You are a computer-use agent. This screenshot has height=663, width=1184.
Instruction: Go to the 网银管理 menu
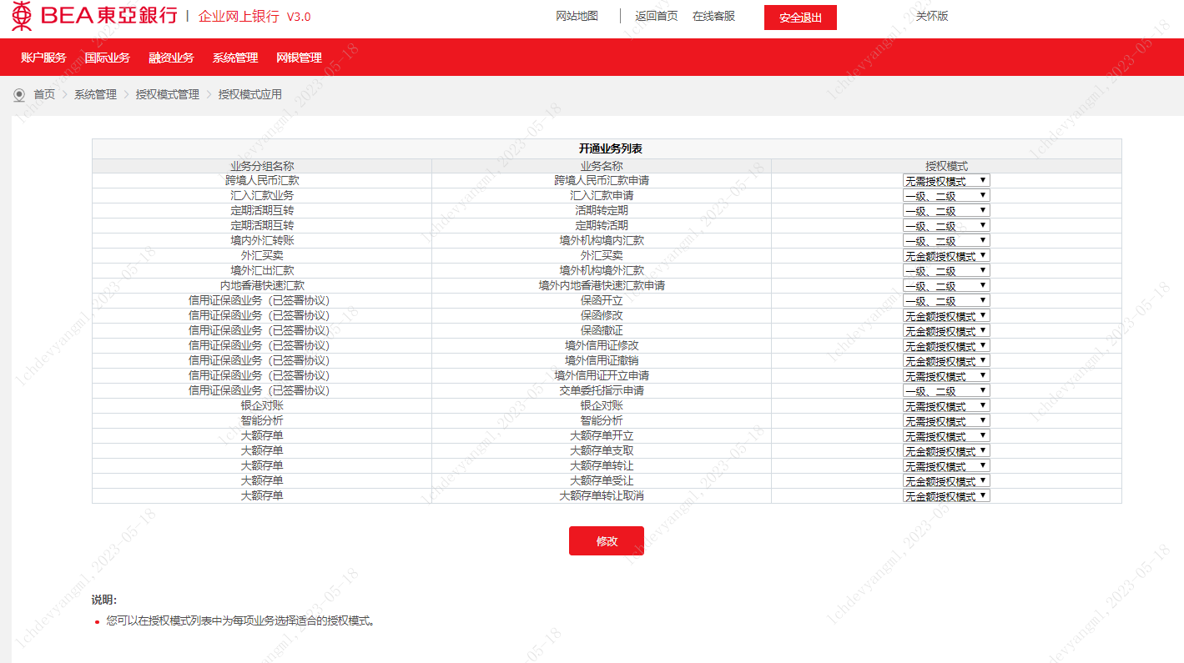coord(299,58)
